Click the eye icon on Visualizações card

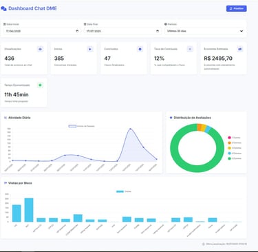tap(41, 49)
